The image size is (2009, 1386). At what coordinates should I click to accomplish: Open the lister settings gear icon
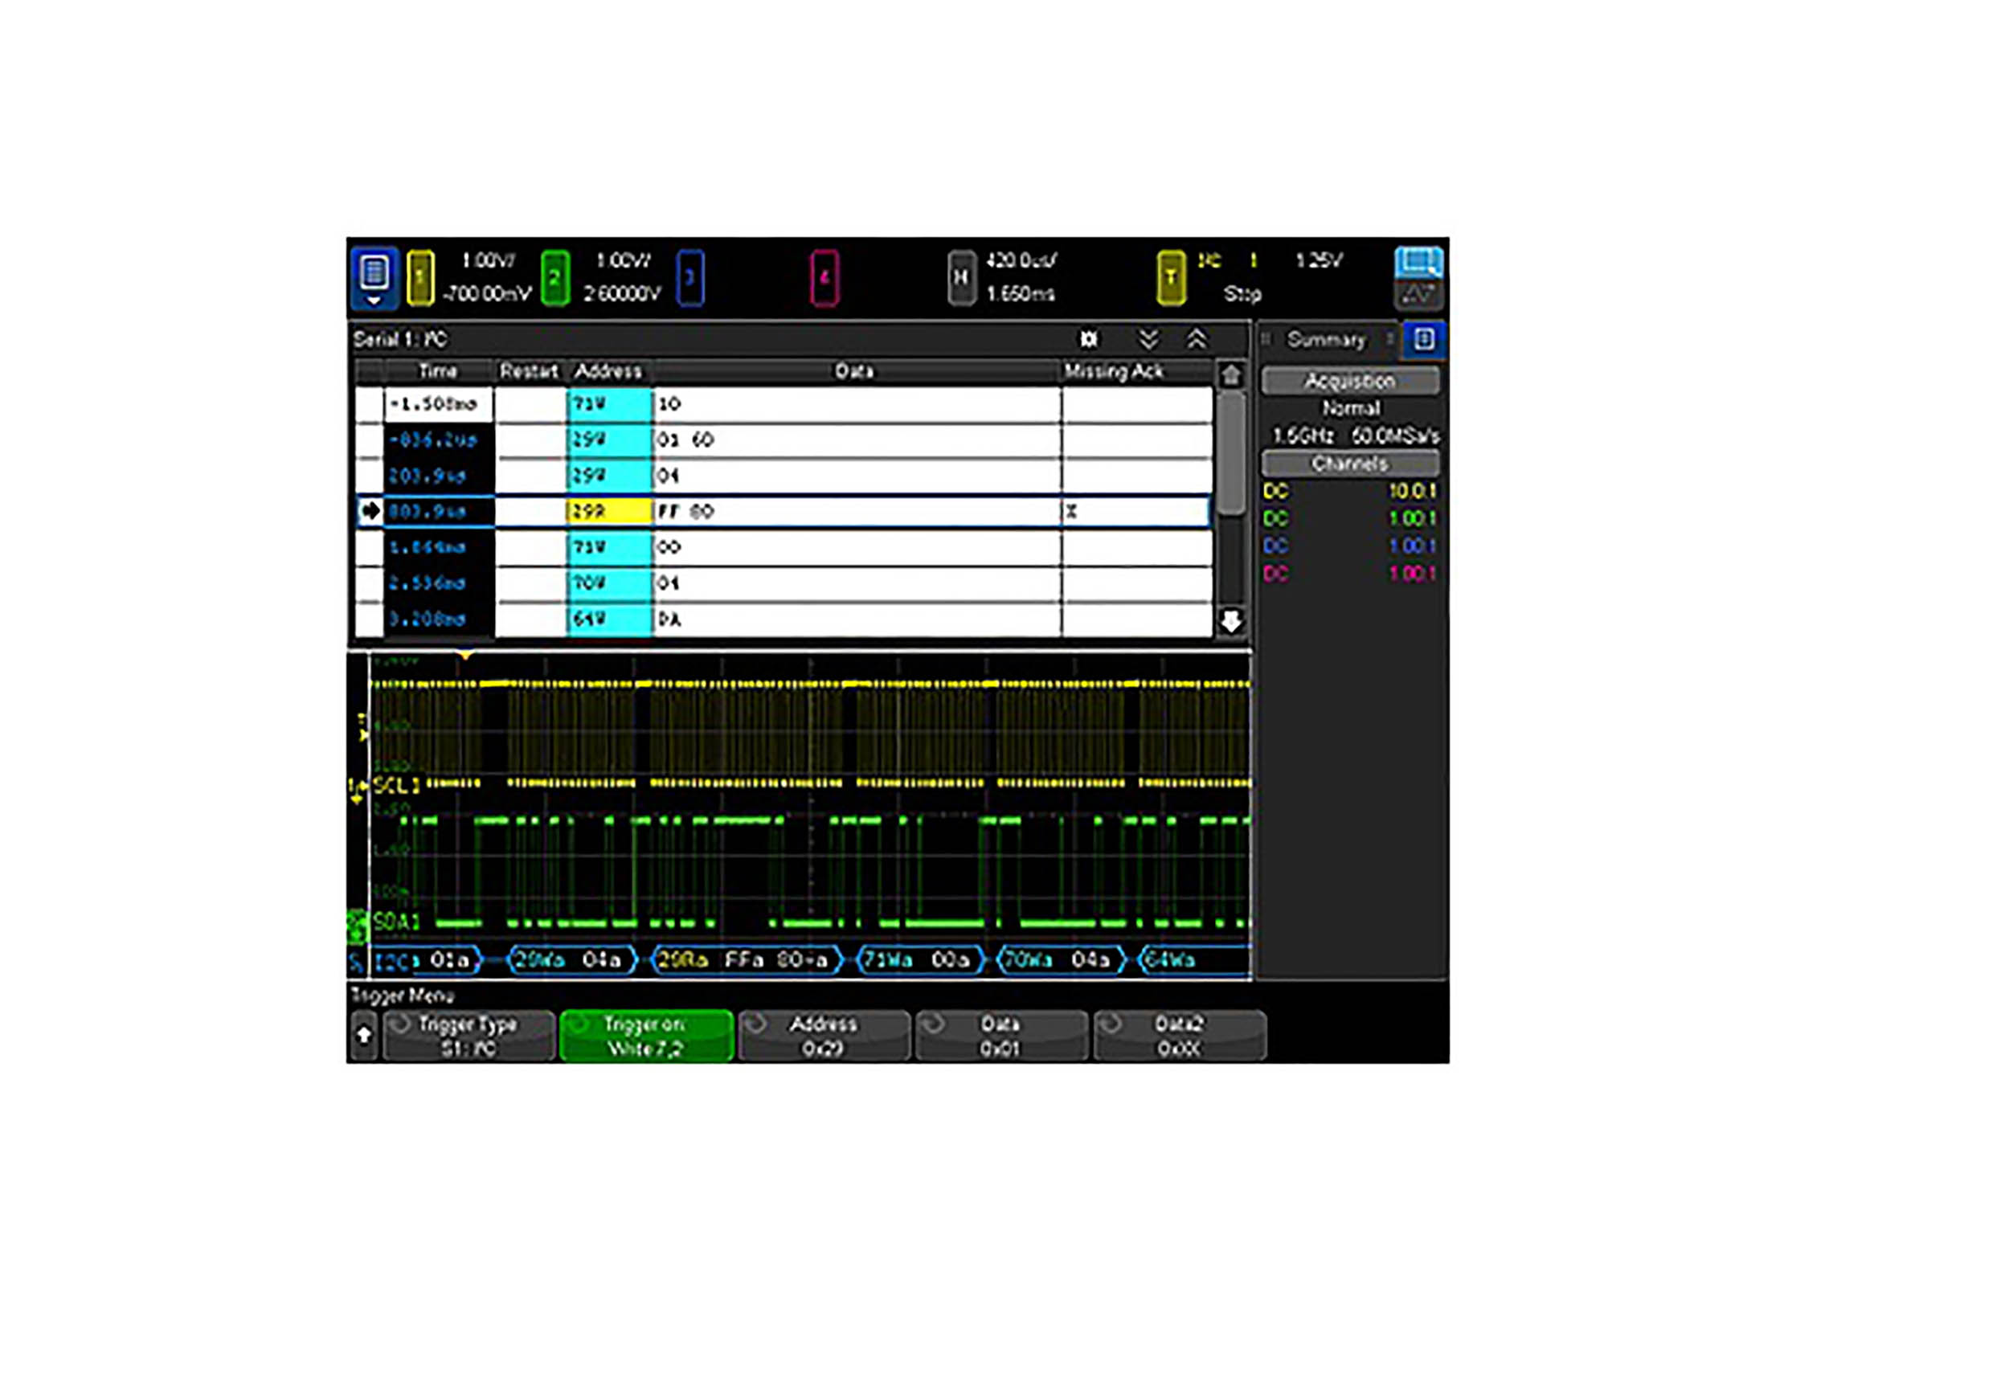coord(1088,339)
